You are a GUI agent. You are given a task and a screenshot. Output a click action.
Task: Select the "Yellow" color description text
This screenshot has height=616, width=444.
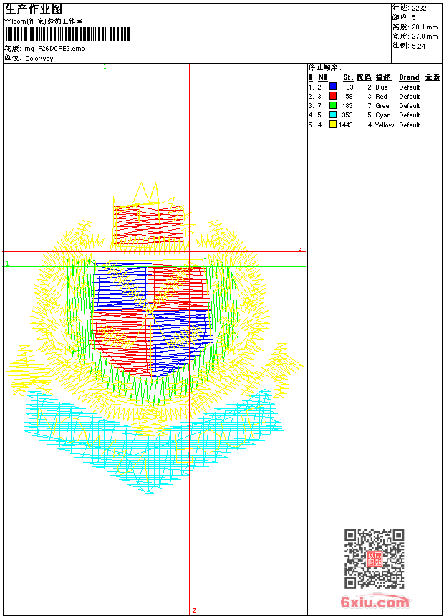(385, 125)
